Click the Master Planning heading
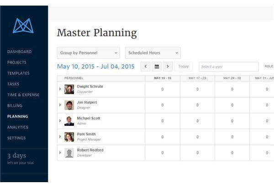The width and height of the screenshot is (274, 184). click(x=97, y=33)
